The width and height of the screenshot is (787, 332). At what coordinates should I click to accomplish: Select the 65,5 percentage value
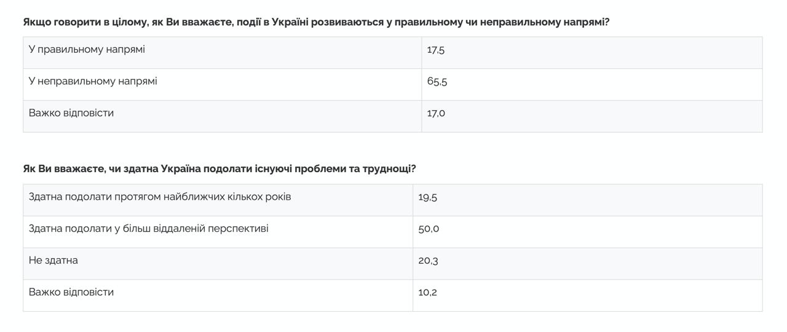[437, 82]
